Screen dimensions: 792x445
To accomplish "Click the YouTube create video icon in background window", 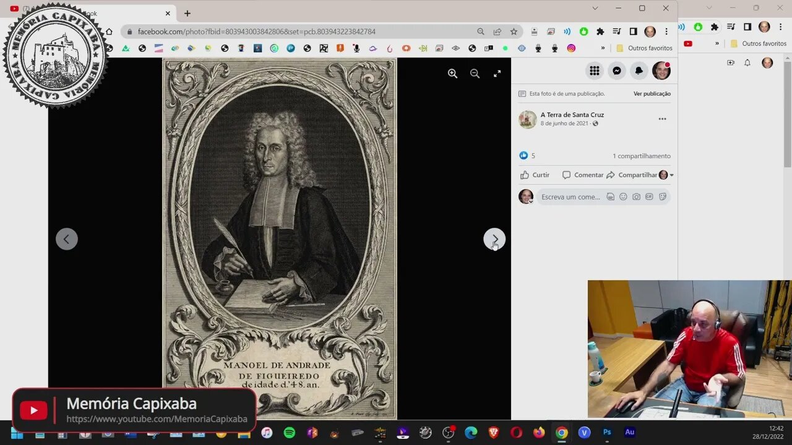I will click(x=731, y=63).
